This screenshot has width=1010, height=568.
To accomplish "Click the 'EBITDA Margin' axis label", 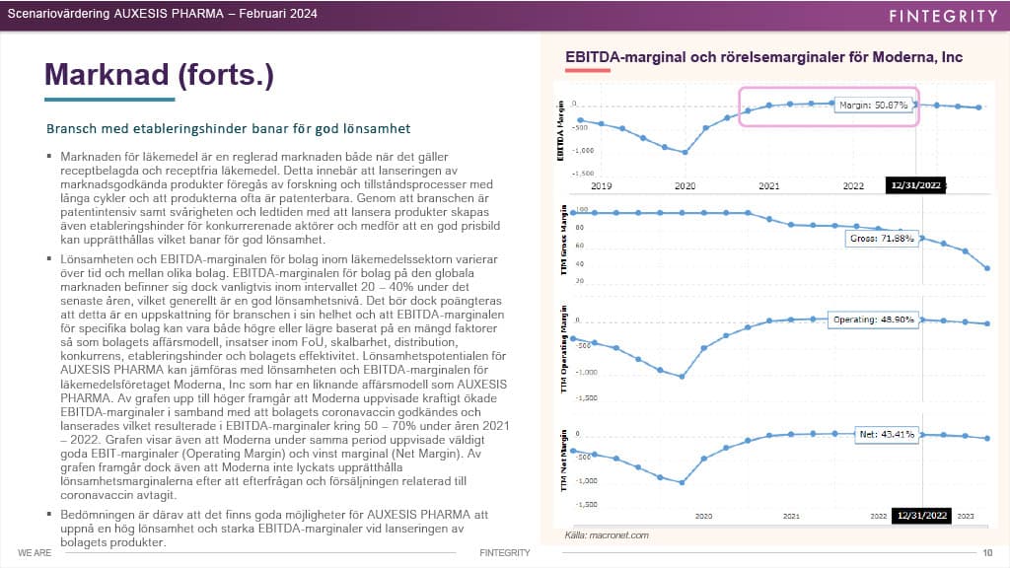I will [x=560, y=131].
